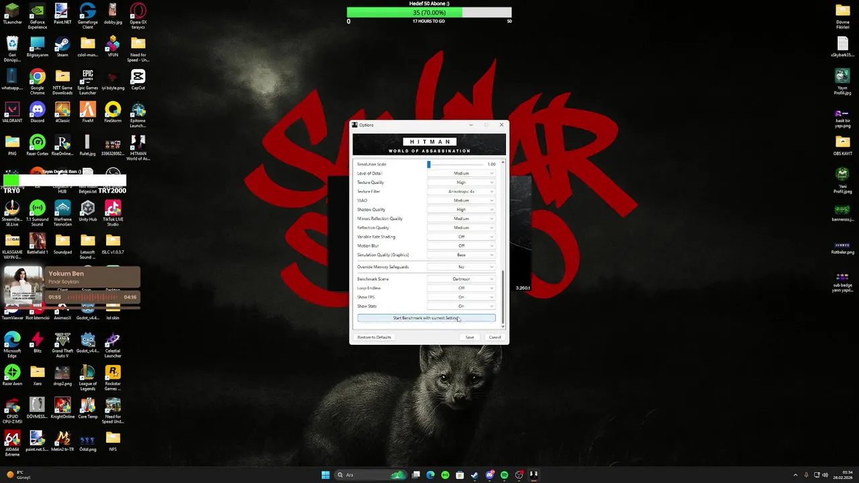Open the TLauncher desktop icon
The image size is (859, 483).
pyautogui.click(x=12, y=15)
